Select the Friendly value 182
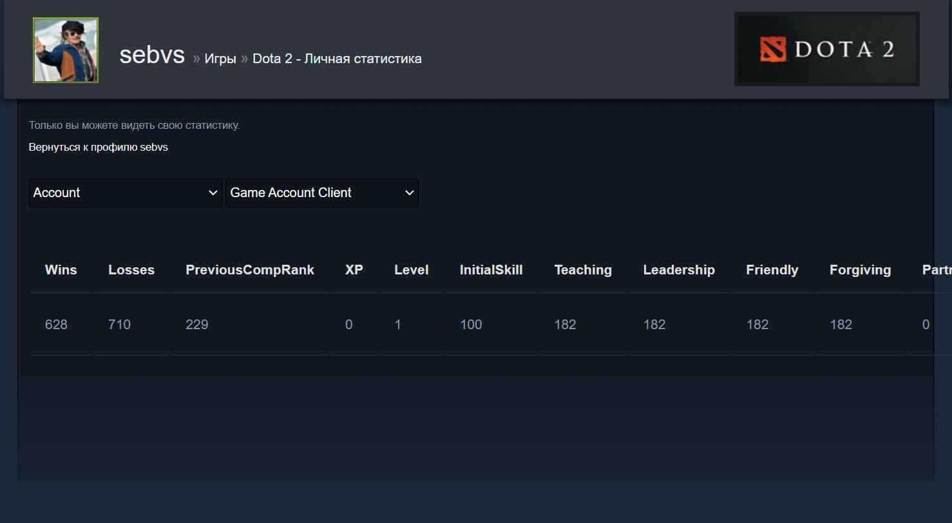Screen dimensions: 952x523 point(757,325)
